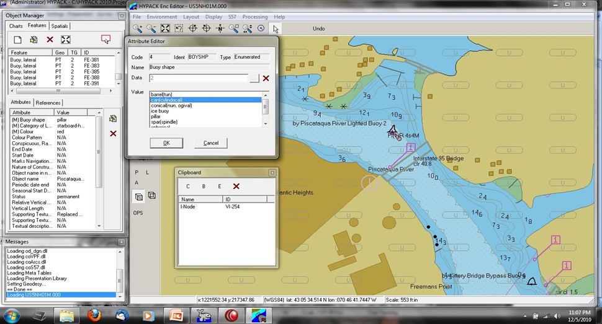Select 'pillar' in Value list

pyautogui.click(x=206, y=116)
